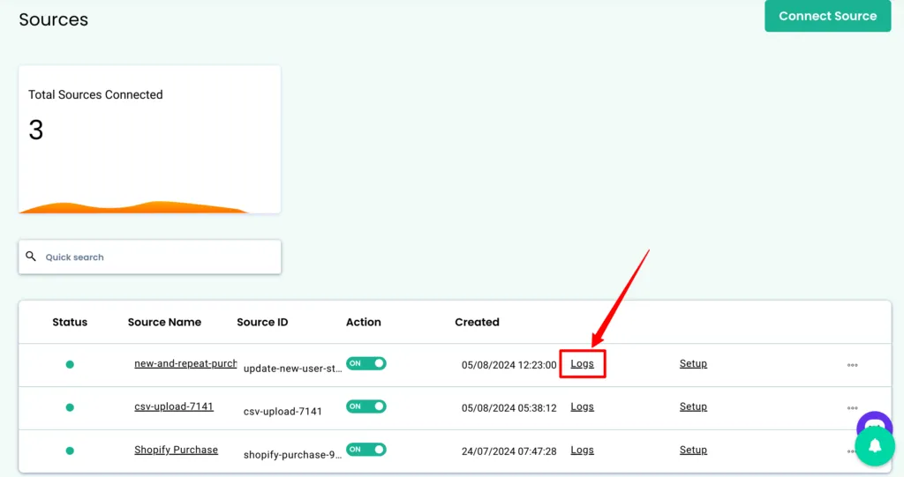Screen dimensions: 904x477
Task: Open Setup for new-and-repeat-purch source
Action: coord(693,364)
